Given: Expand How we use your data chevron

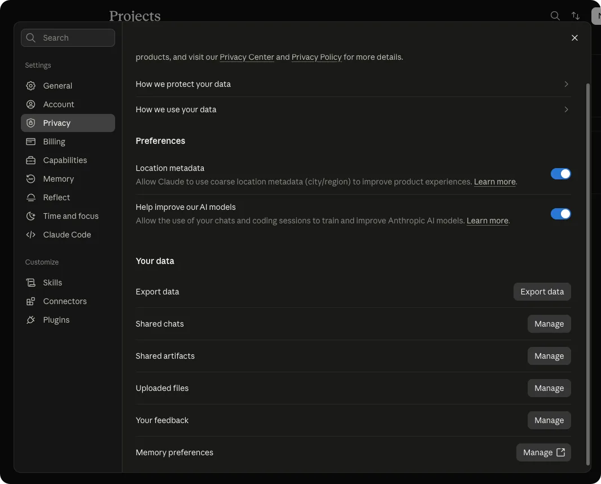Looking at the screenshot, I should click(x=566, y=109).
